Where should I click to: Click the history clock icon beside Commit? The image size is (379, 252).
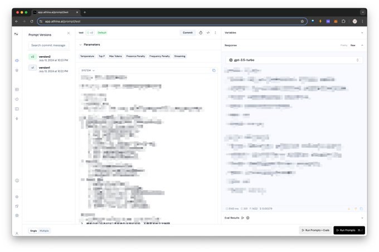click(201, 33)
